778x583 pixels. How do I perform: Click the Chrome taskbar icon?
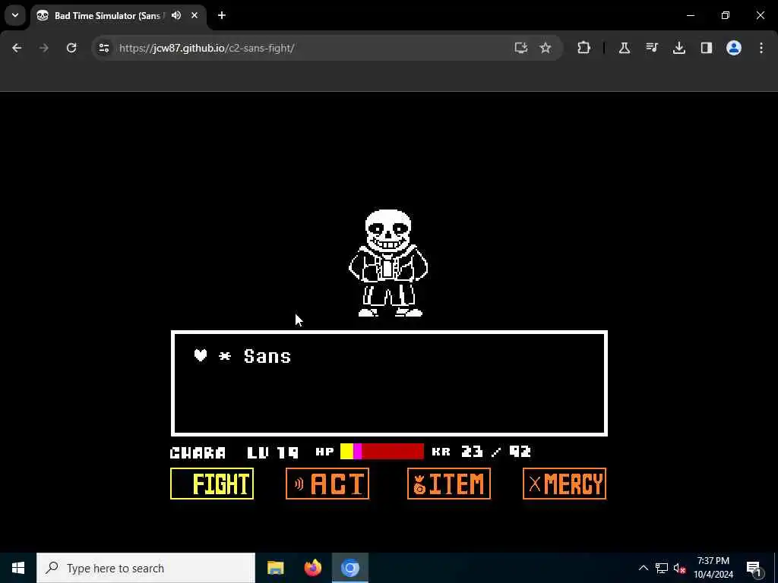[349, 568]
